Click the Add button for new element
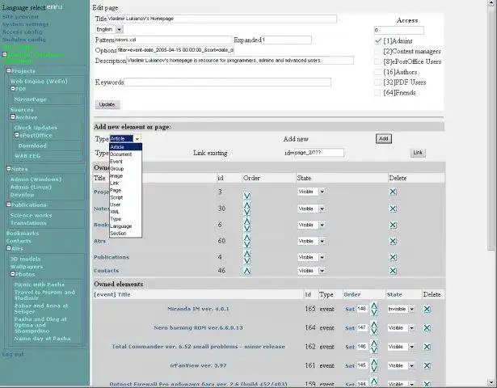Screen dimensions: 497x388 click(x=384, y=138)
